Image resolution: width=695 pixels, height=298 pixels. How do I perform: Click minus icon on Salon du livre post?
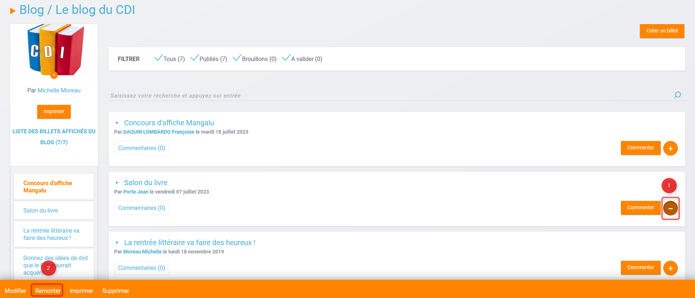[x=670, y=208]
